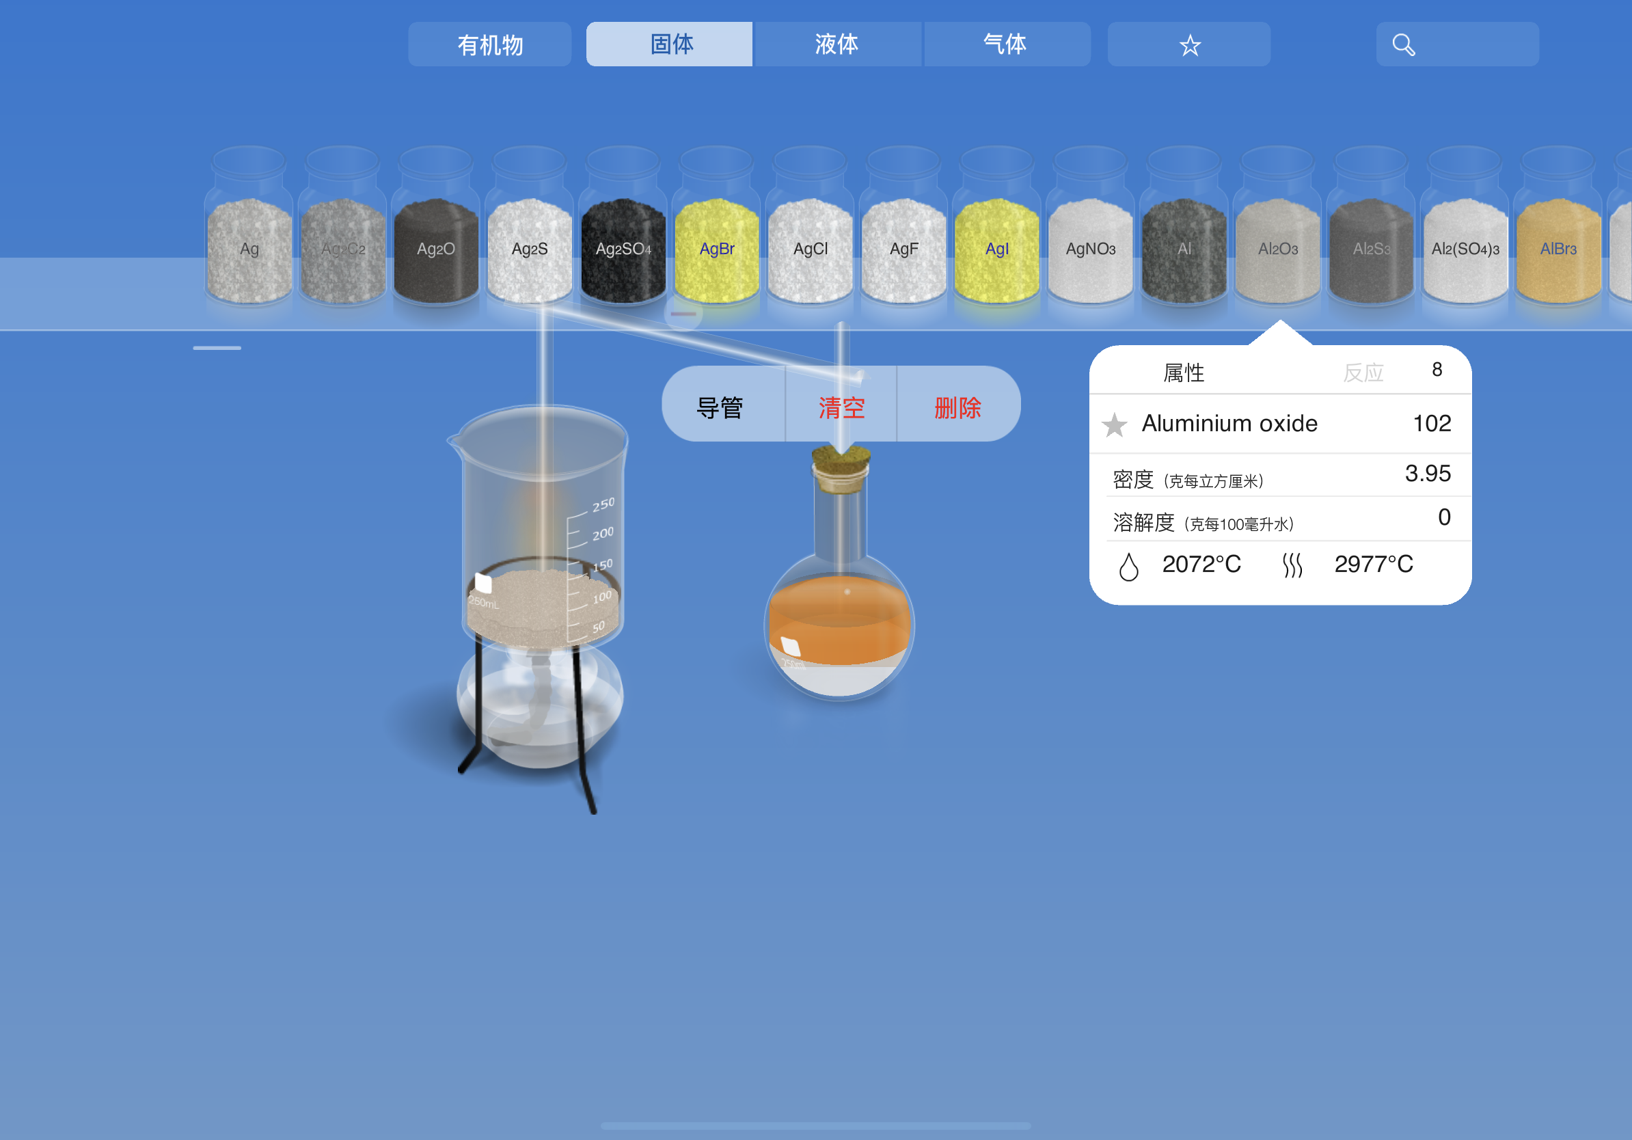The height and width of the screenshot is (1140, 1632).
Task: Favorite Aluminium oxide with the star
Action: pos(1115,425)
